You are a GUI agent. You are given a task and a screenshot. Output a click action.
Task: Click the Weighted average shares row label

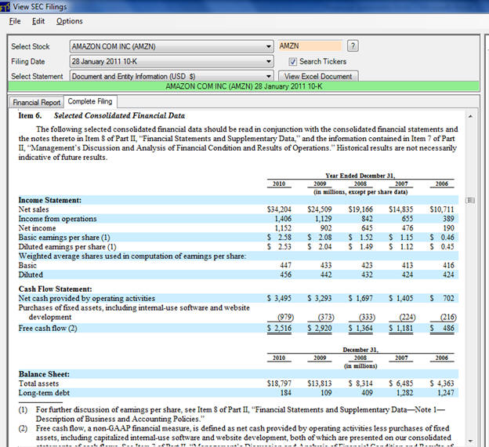(132, 256)
